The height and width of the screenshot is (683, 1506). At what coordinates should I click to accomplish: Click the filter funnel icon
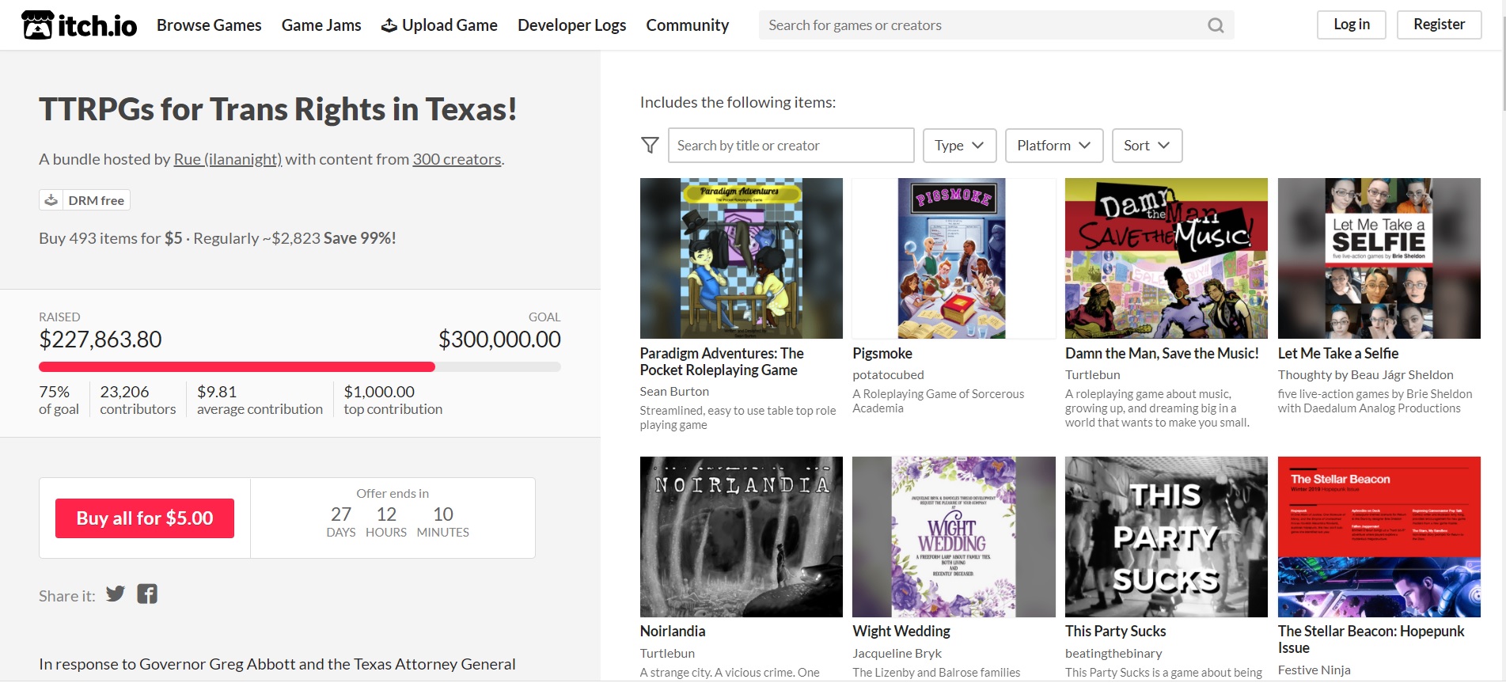click(x=650, y=146)
